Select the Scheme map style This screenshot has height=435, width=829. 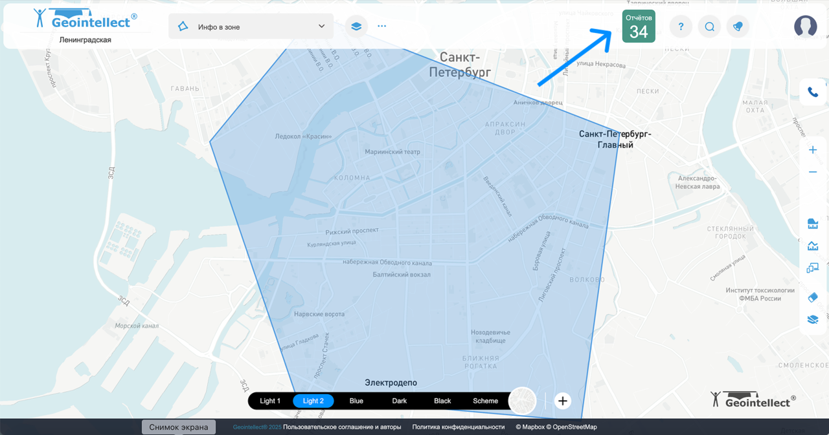point(485,401)
